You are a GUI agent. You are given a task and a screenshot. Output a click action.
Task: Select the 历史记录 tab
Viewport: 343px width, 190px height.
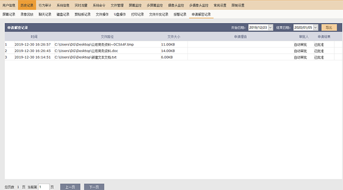pos(27,5)
